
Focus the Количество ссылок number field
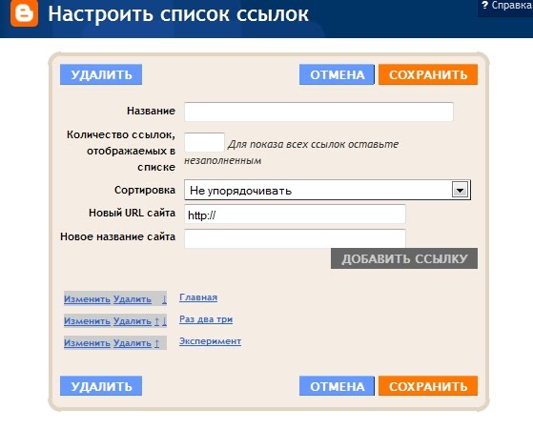pos(204,142)
